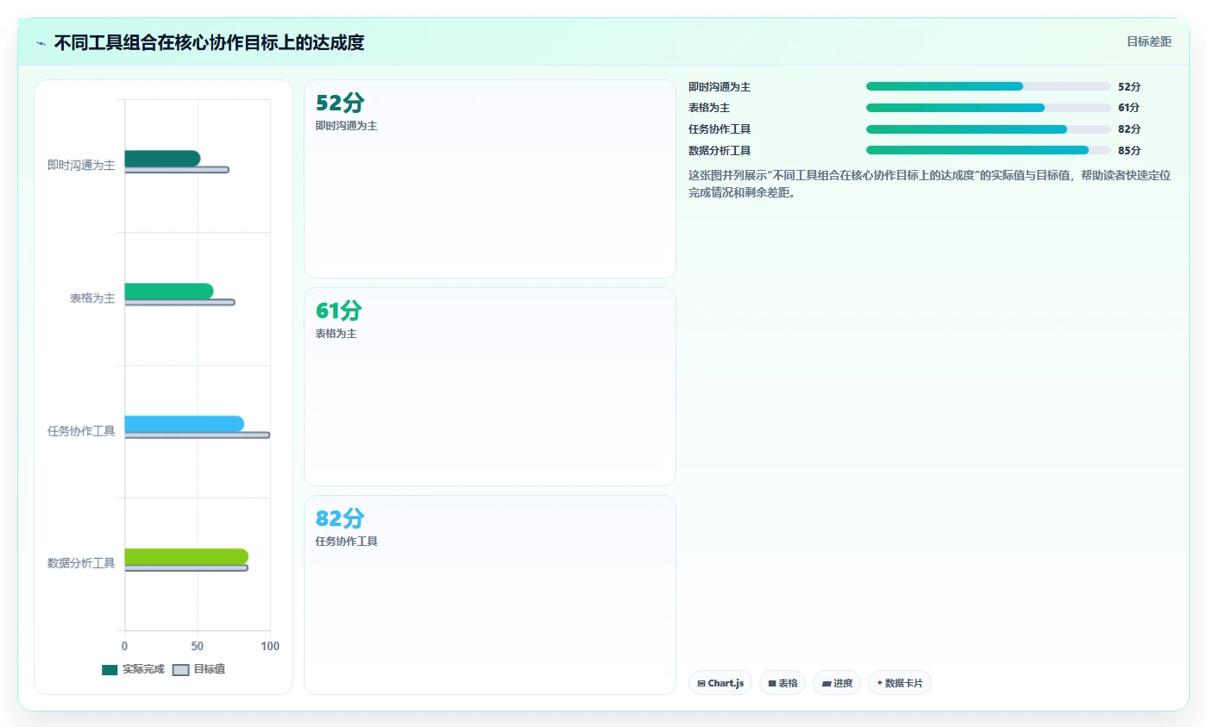The height and width of the screenshot is (727, 1207).
Task: Toggle the 实际完成 legend entry
Action: click(x=133, y=669)
